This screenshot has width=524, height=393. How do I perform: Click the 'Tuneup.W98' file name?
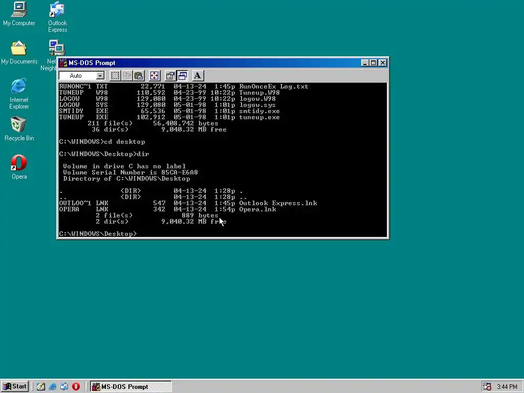tap(259, 93)
